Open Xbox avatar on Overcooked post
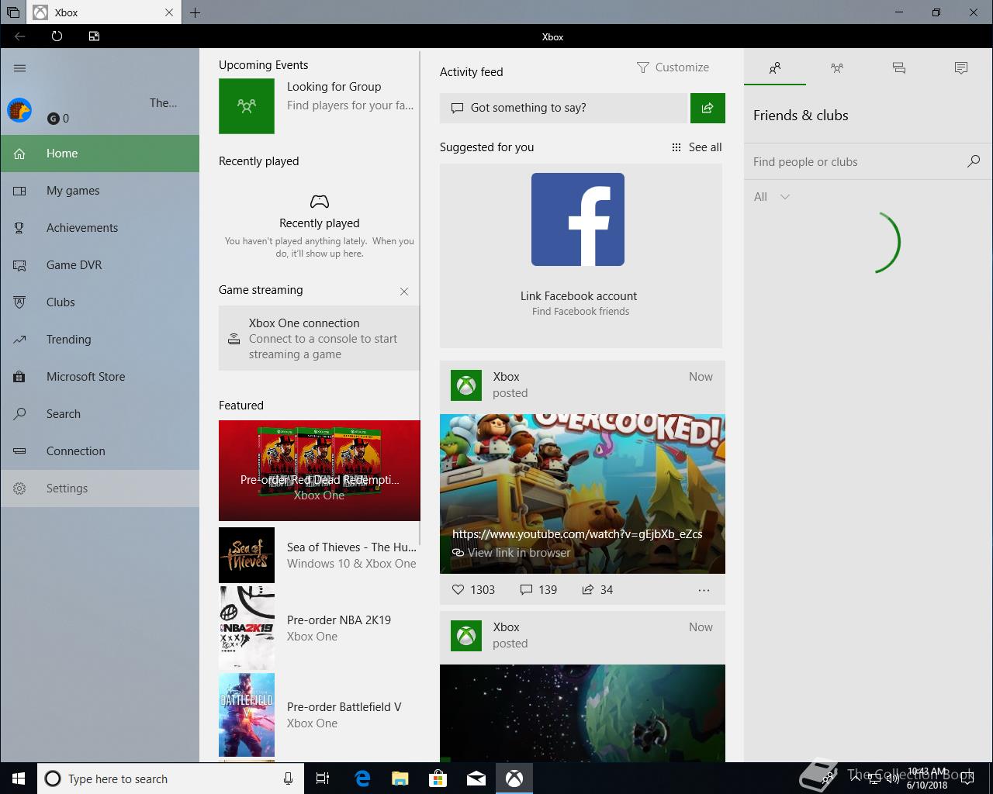The width and height of the screenshot is (993, 794). [x=466, y=385]
